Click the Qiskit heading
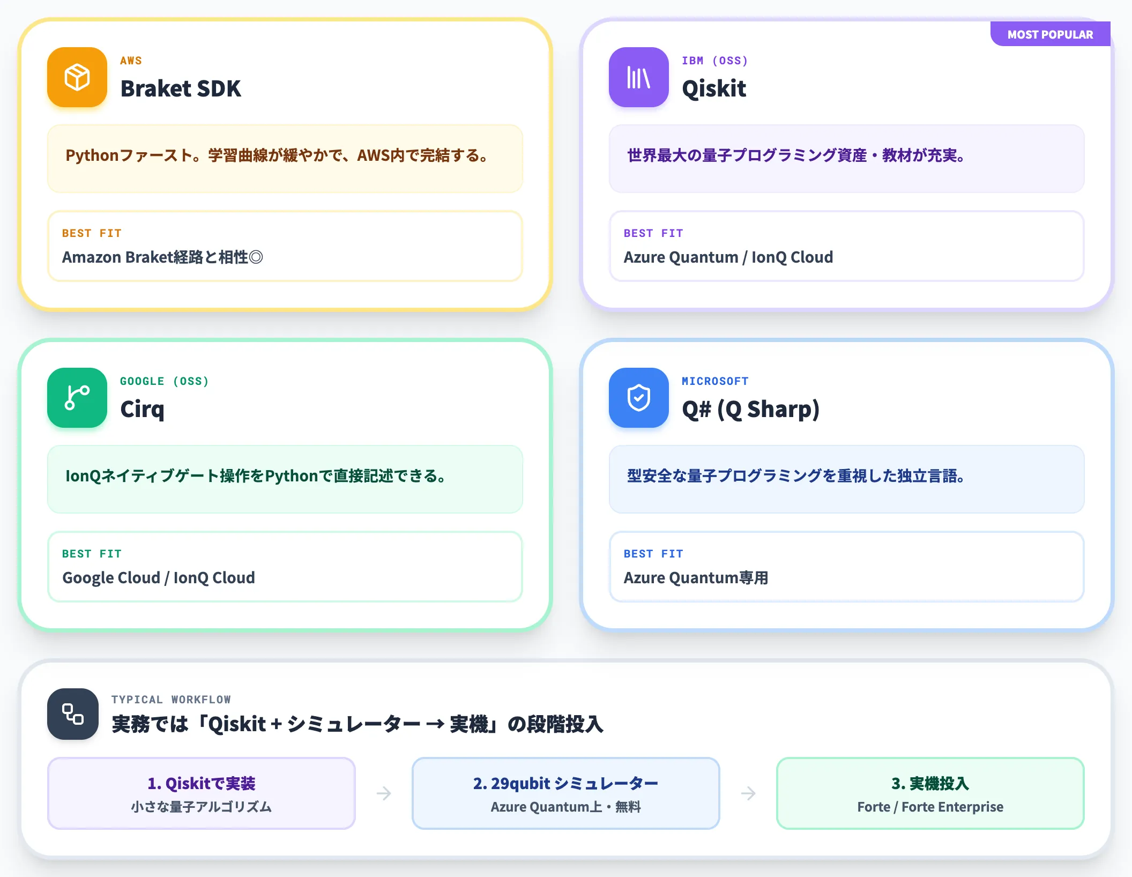Screen dimensions: 1132x877 [714, 88]
